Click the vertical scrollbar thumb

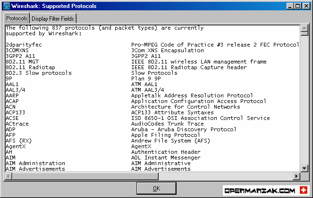(x=304, y=33)
